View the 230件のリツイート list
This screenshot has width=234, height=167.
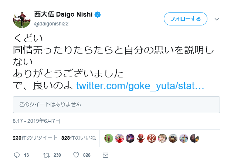coord(35,138)
